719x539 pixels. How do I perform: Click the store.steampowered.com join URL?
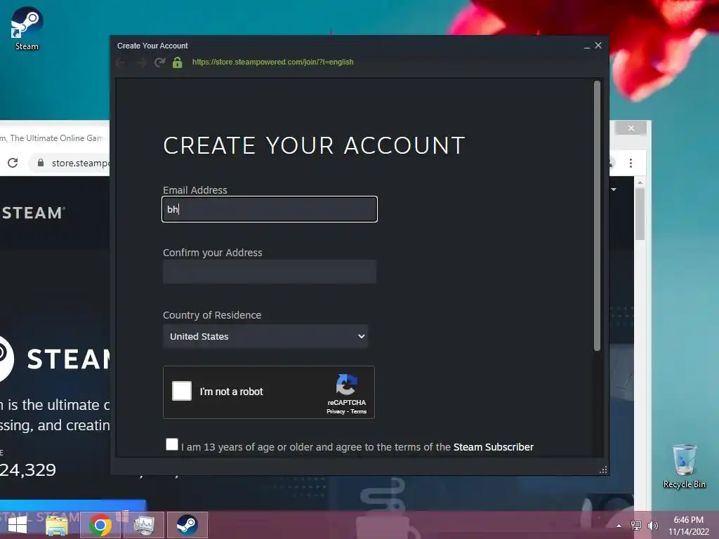pos(273,62)
